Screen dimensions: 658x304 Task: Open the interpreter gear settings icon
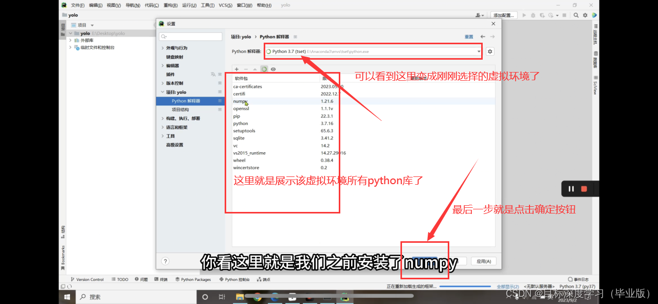coord(490,51)
